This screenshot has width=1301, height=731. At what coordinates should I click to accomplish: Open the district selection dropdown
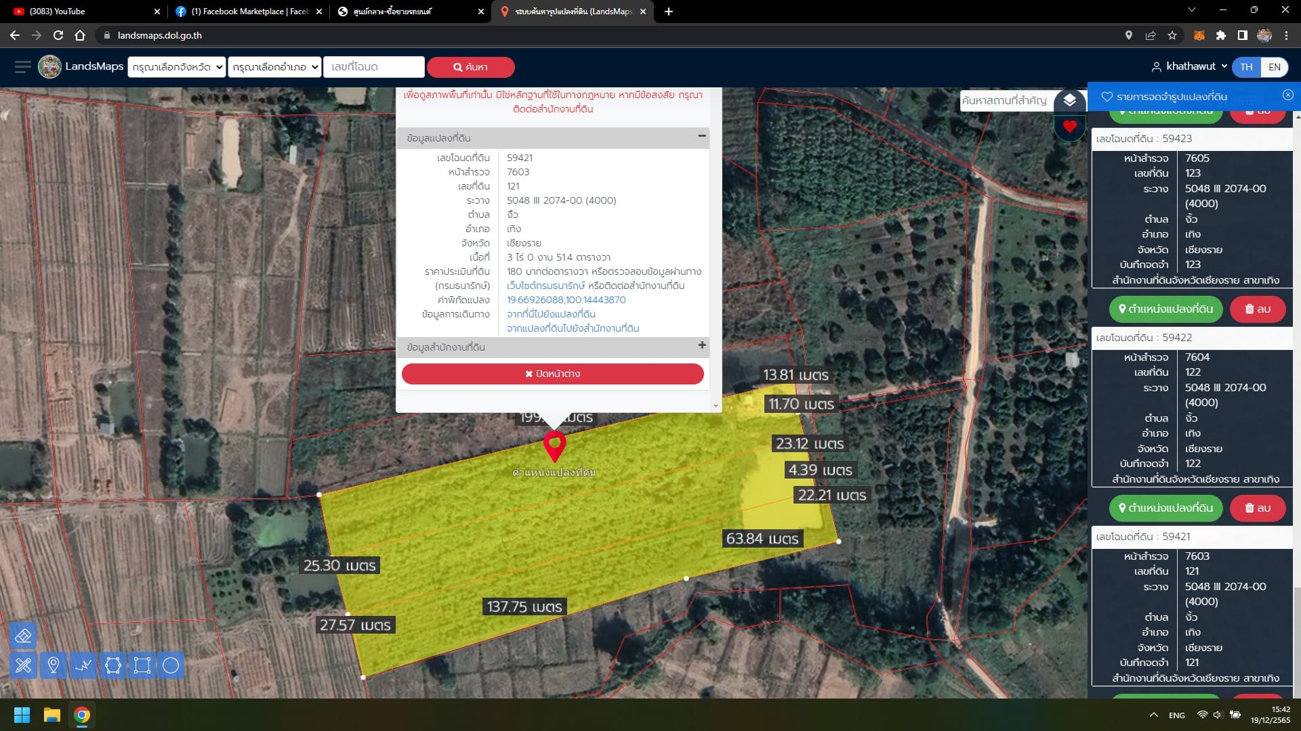tap(274, 67)
